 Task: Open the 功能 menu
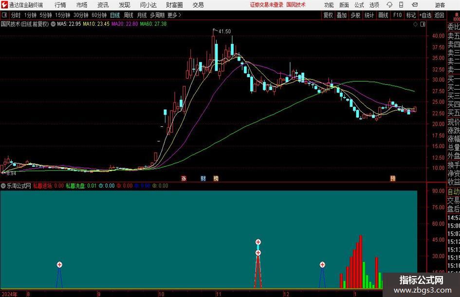point(329,5)
